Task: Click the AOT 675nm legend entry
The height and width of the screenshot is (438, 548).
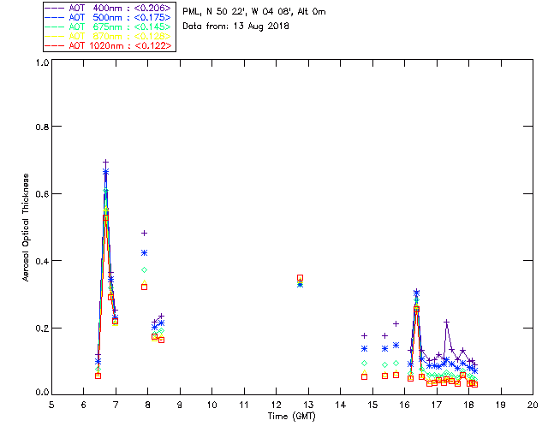Action: pos(109,27)
